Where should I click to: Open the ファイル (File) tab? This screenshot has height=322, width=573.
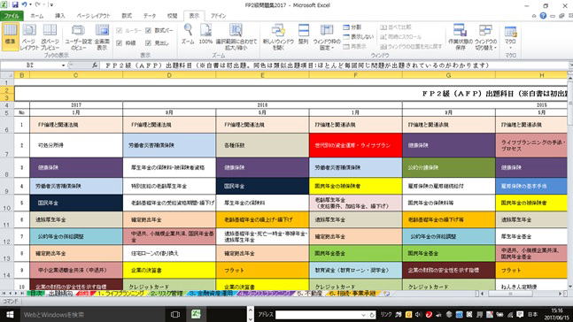click(x=12, y=16)
